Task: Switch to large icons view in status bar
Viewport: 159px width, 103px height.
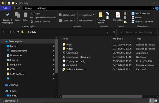Action: tap(156, 101)
